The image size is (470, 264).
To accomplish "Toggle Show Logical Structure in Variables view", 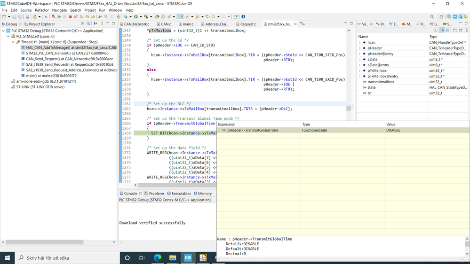I will pyautogui.click(x=441, y=30).
